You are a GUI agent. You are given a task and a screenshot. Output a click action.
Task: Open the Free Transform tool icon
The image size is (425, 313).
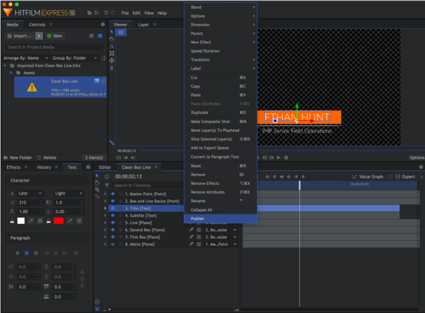[111, 54]
